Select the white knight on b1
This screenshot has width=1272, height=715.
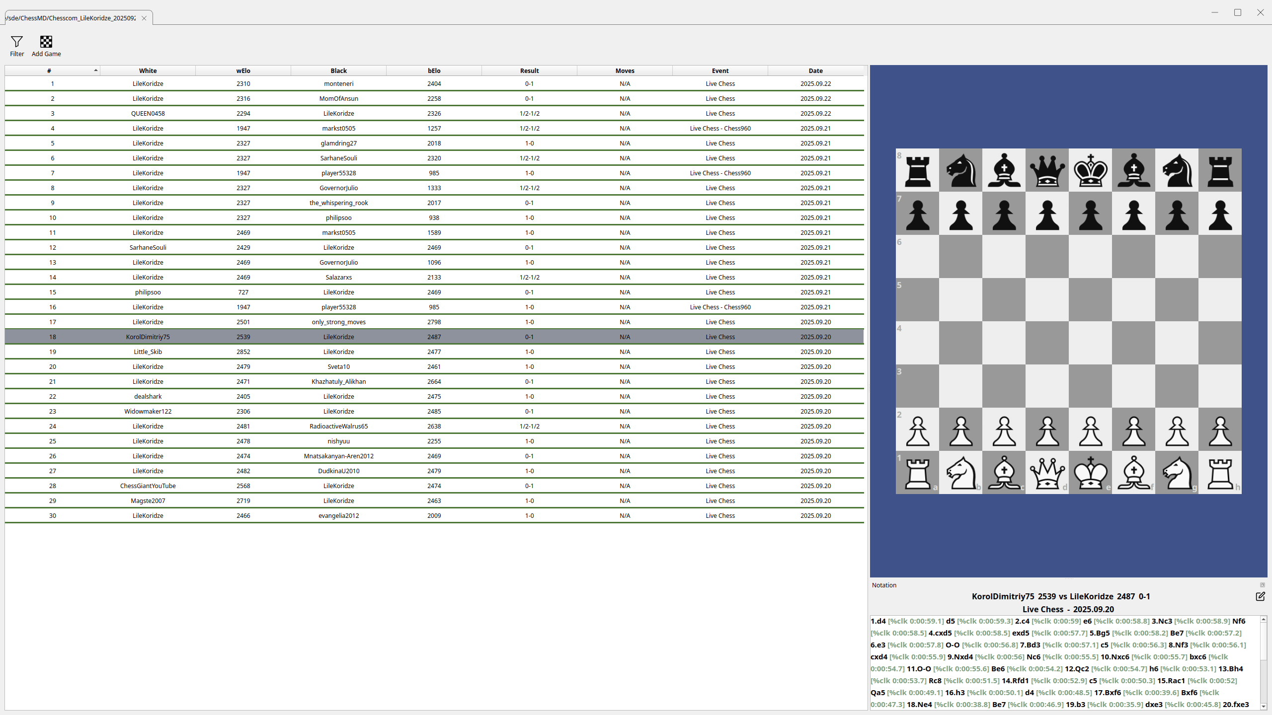click(x=960, y=472)
